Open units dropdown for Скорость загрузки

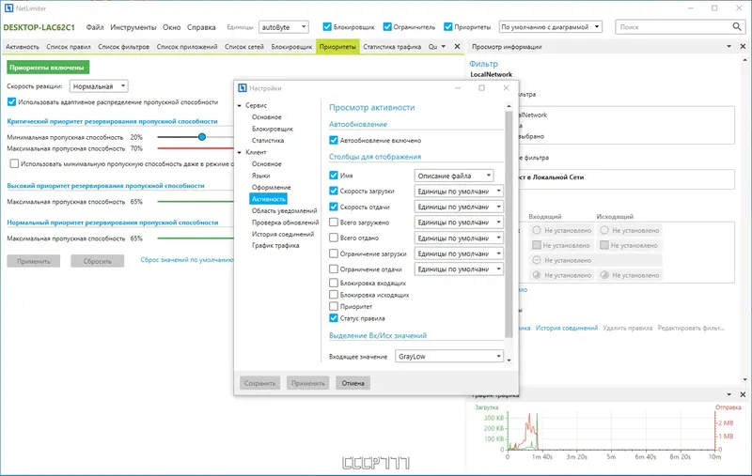click(x=459, y=192)
